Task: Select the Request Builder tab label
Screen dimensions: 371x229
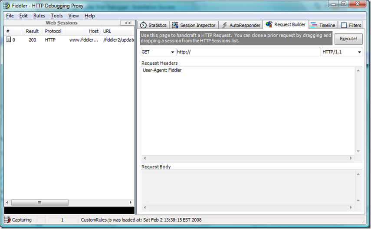Action: click(x=289, y=24)
